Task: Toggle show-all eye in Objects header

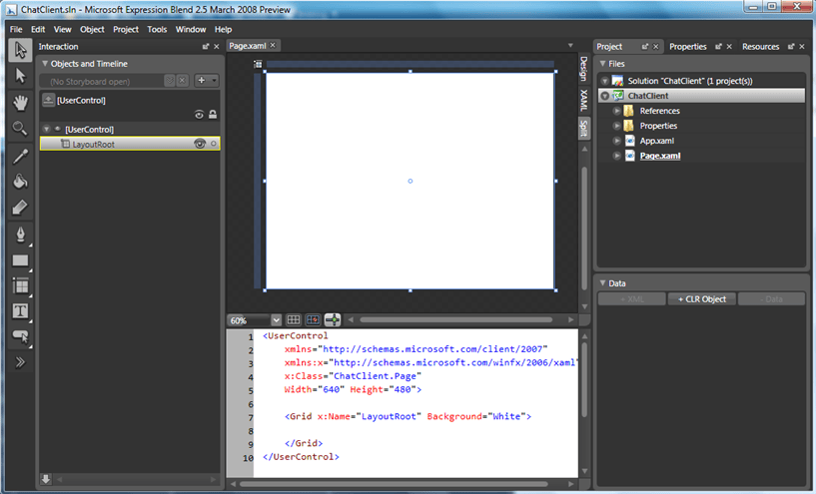Action: point(199,115)
